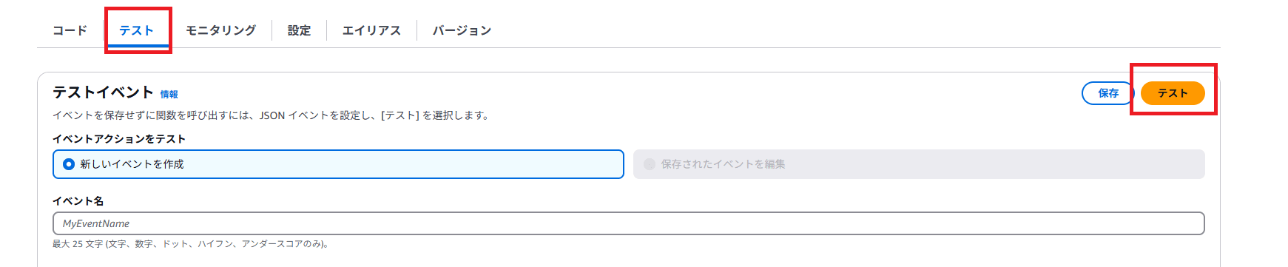The height and width of the screenshot is (267, 1288).
Task: Switch to the コード tab
Action: (70, 30)
